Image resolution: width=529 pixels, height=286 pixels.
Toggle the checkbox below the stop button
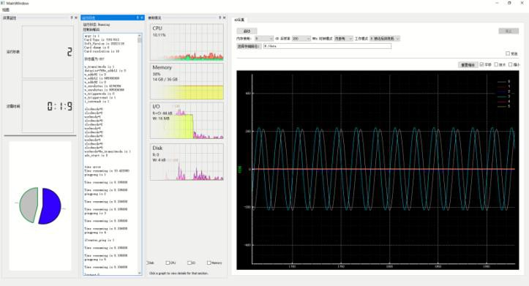[x=508, y=53]
